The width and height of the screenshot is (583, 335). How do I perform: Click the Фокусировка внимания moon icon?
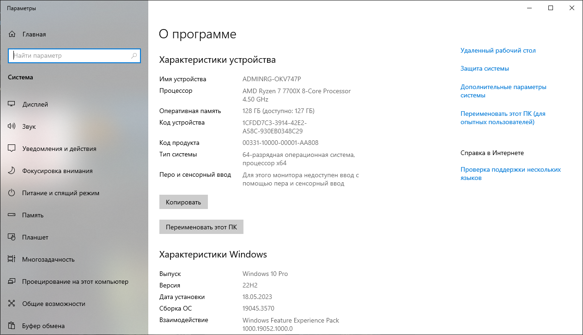click(x=12, y=171)
